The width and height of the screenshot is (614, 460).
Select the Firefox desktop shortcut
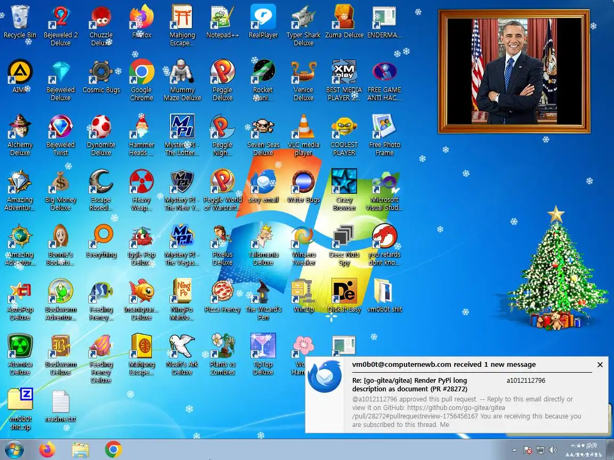tap(142, 21)
